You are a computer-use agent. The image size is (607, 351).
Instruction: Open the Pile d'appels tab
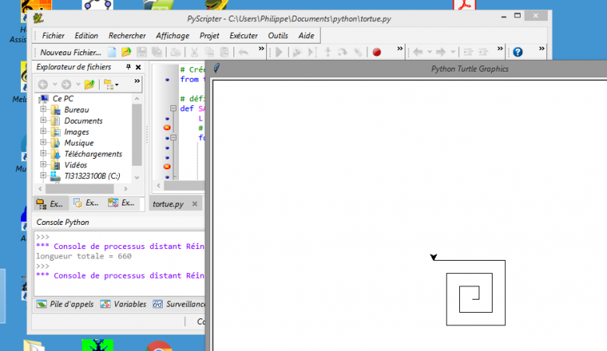(x=62, y=304)
